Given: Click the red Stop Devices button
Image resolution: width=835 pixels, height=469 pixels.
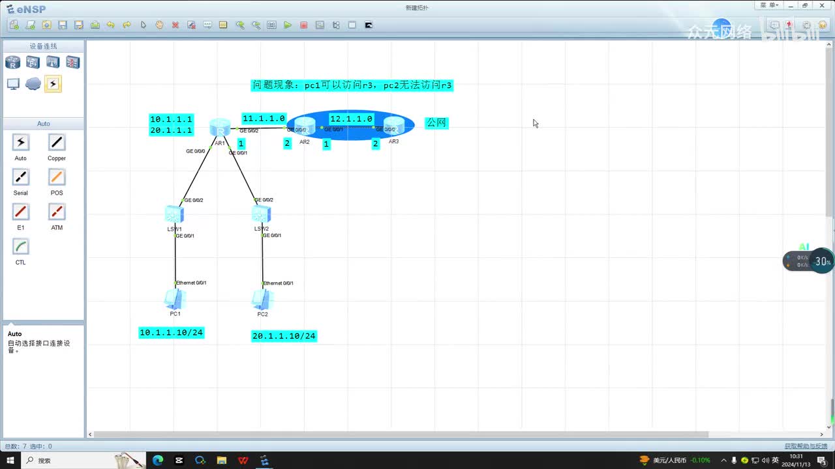Looking at the screenshot, I should point(304,25).
